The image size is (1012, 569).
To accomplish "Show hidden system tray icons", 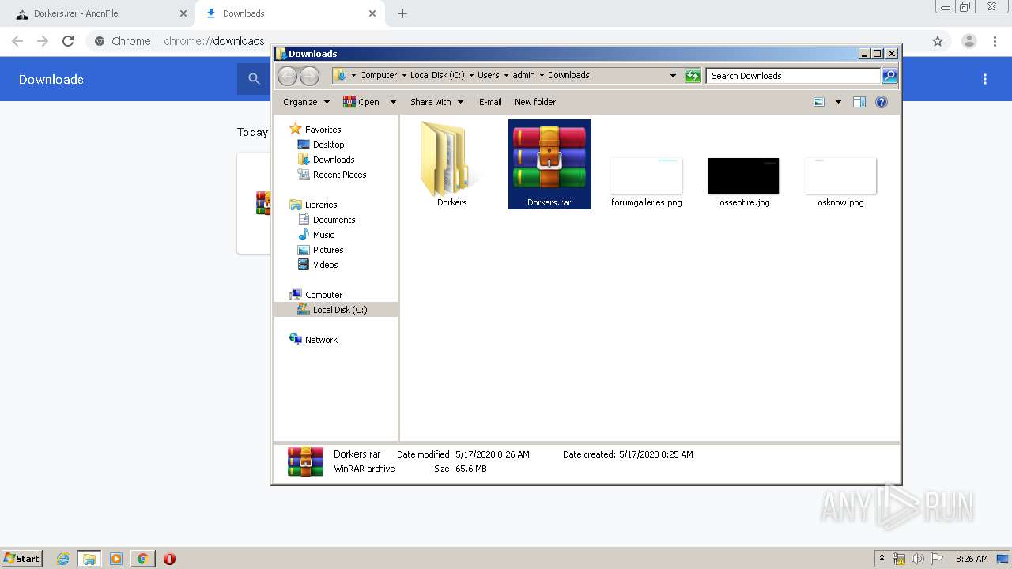I will pos(882,559).
